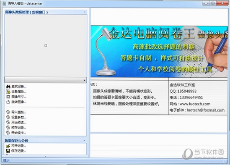Click the down arrow below the left sidebar
This screenshot has height=165, width=230.
point(45,156)
